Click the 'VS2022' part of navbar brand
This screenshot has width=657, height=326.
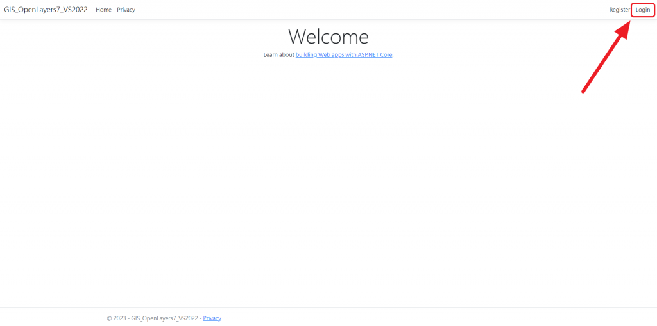coord(76,10)
